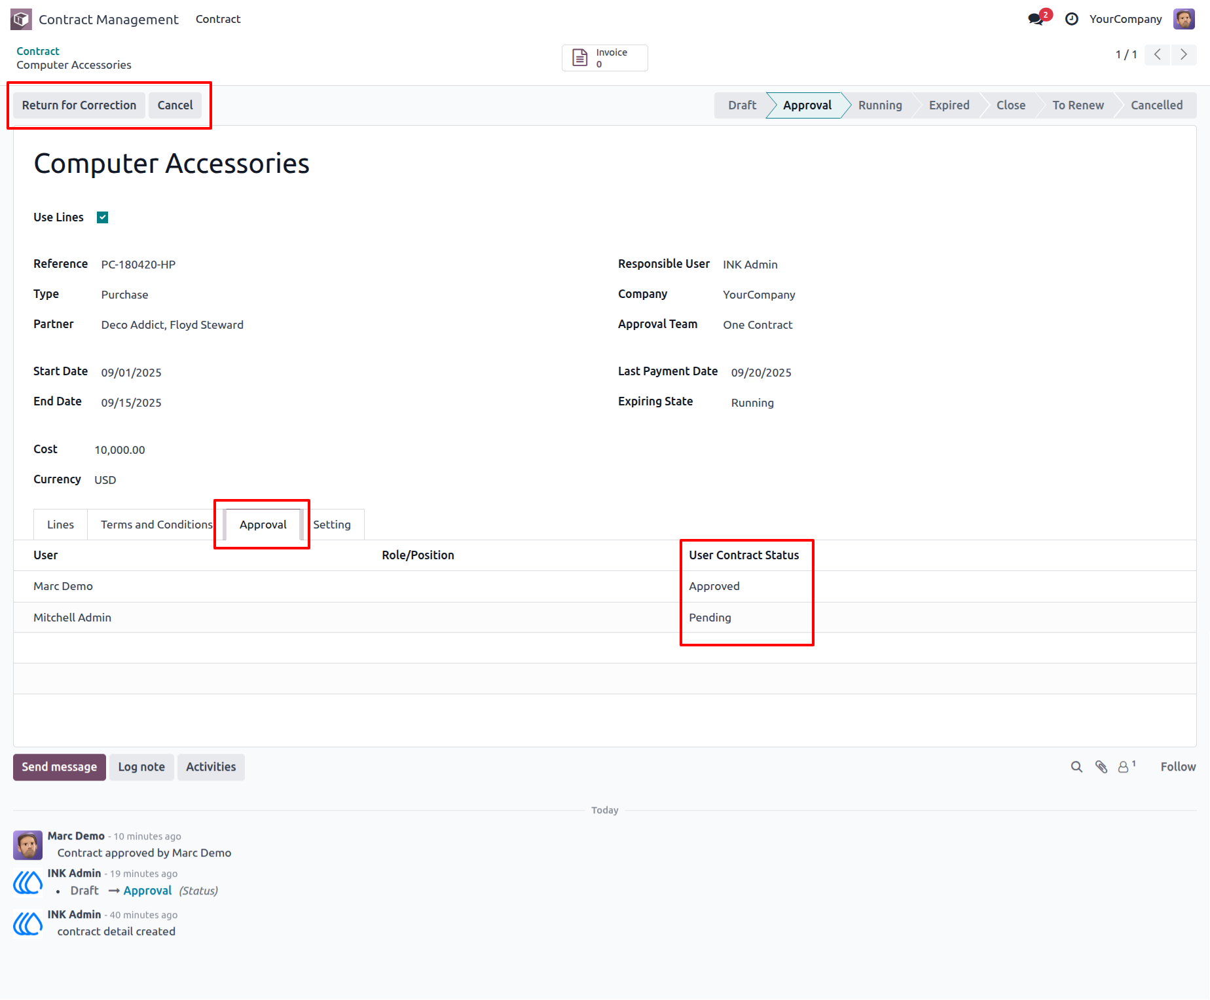Click the Cancel button
Image resolution: width=1210 pixels, height=1000 pixels.
[175, 105]
